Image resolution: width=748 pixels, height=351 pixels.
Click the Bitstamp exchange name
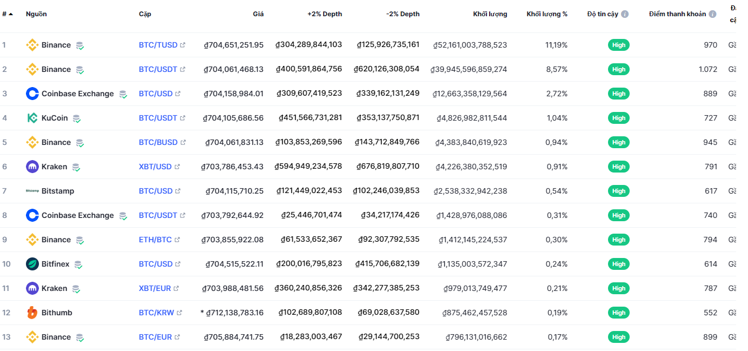[x=58, y=191]
